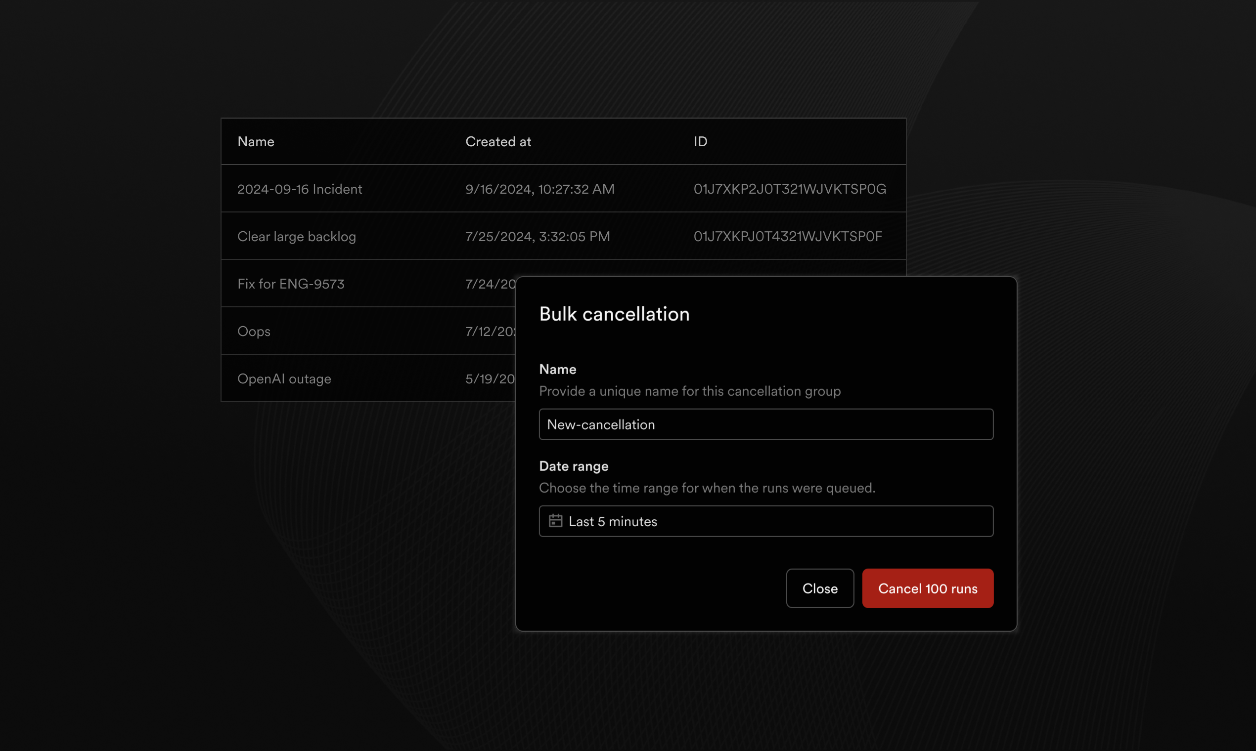The height and width of the screenshot is (751, 1256).
Task: Click ID 01J7XKPJ0T4321WJVKTSP0F
Action: pos(787,236)
